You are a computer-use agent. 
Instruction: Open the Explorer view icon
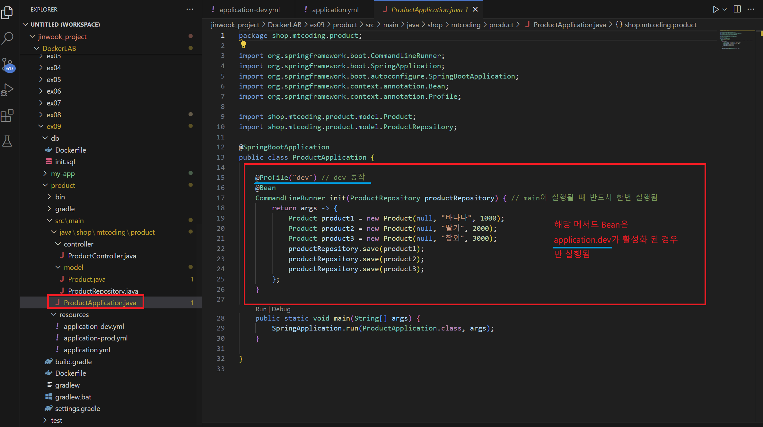[7, 13]
